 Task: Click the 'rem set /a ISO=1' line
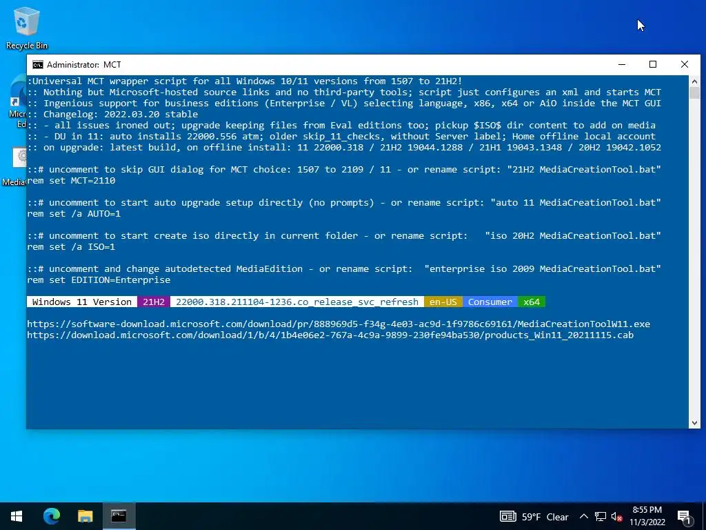click(71, 246)
